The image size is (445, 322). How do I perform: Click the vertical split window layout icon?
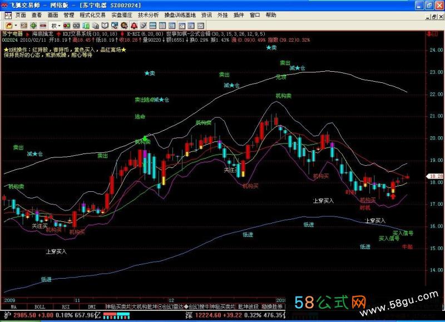pyautogui.click(x=162, y=26)
